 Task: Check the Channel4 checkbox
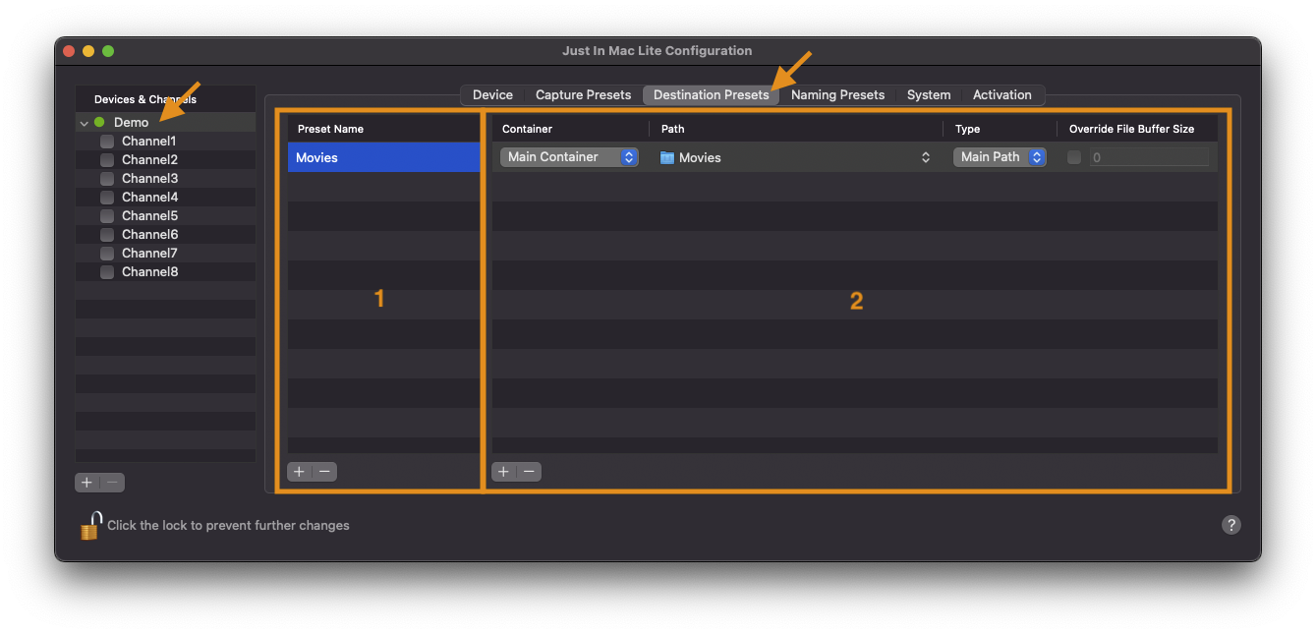click(107, 198)
